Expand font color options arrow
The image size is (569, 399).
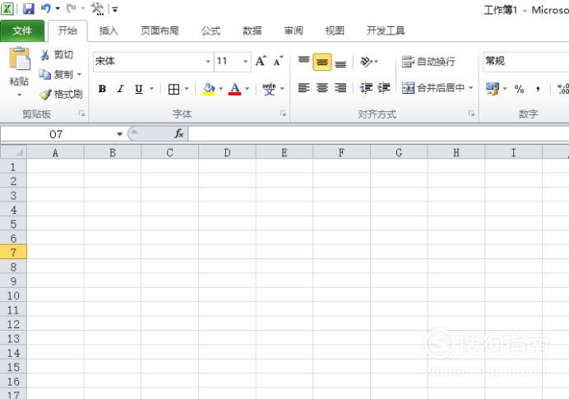247,89
